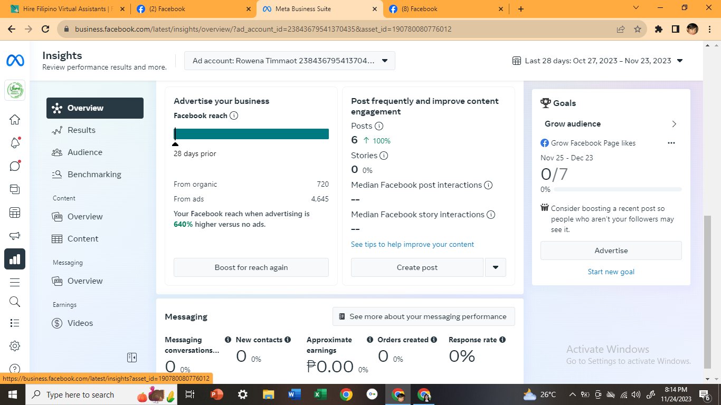Open Chrome tab search chevron
This screenshot has height=405, width=721.
coord(635,8)
